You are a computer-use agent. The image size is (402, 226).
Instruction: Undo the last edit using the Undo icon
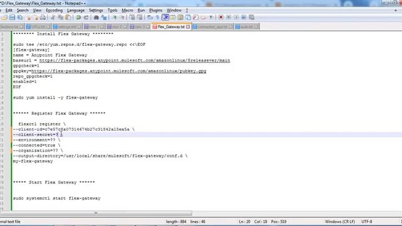point(79,18)
